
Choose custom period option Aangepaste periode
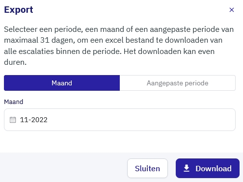[178, 83]
